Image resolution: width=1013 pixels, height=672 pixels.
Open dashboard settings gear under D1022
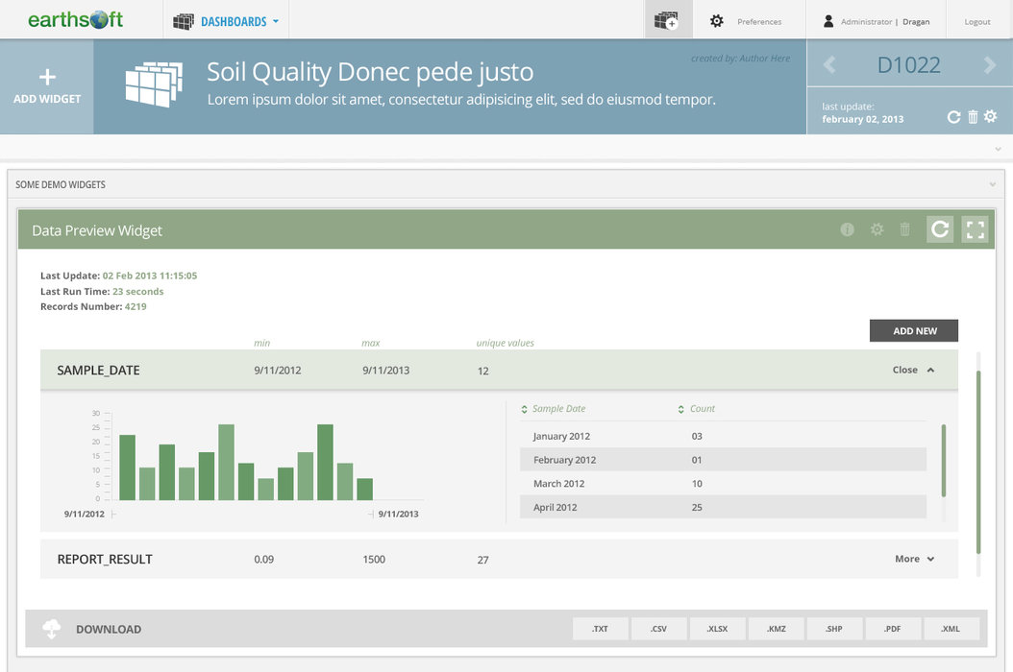(x=990, y=117)
